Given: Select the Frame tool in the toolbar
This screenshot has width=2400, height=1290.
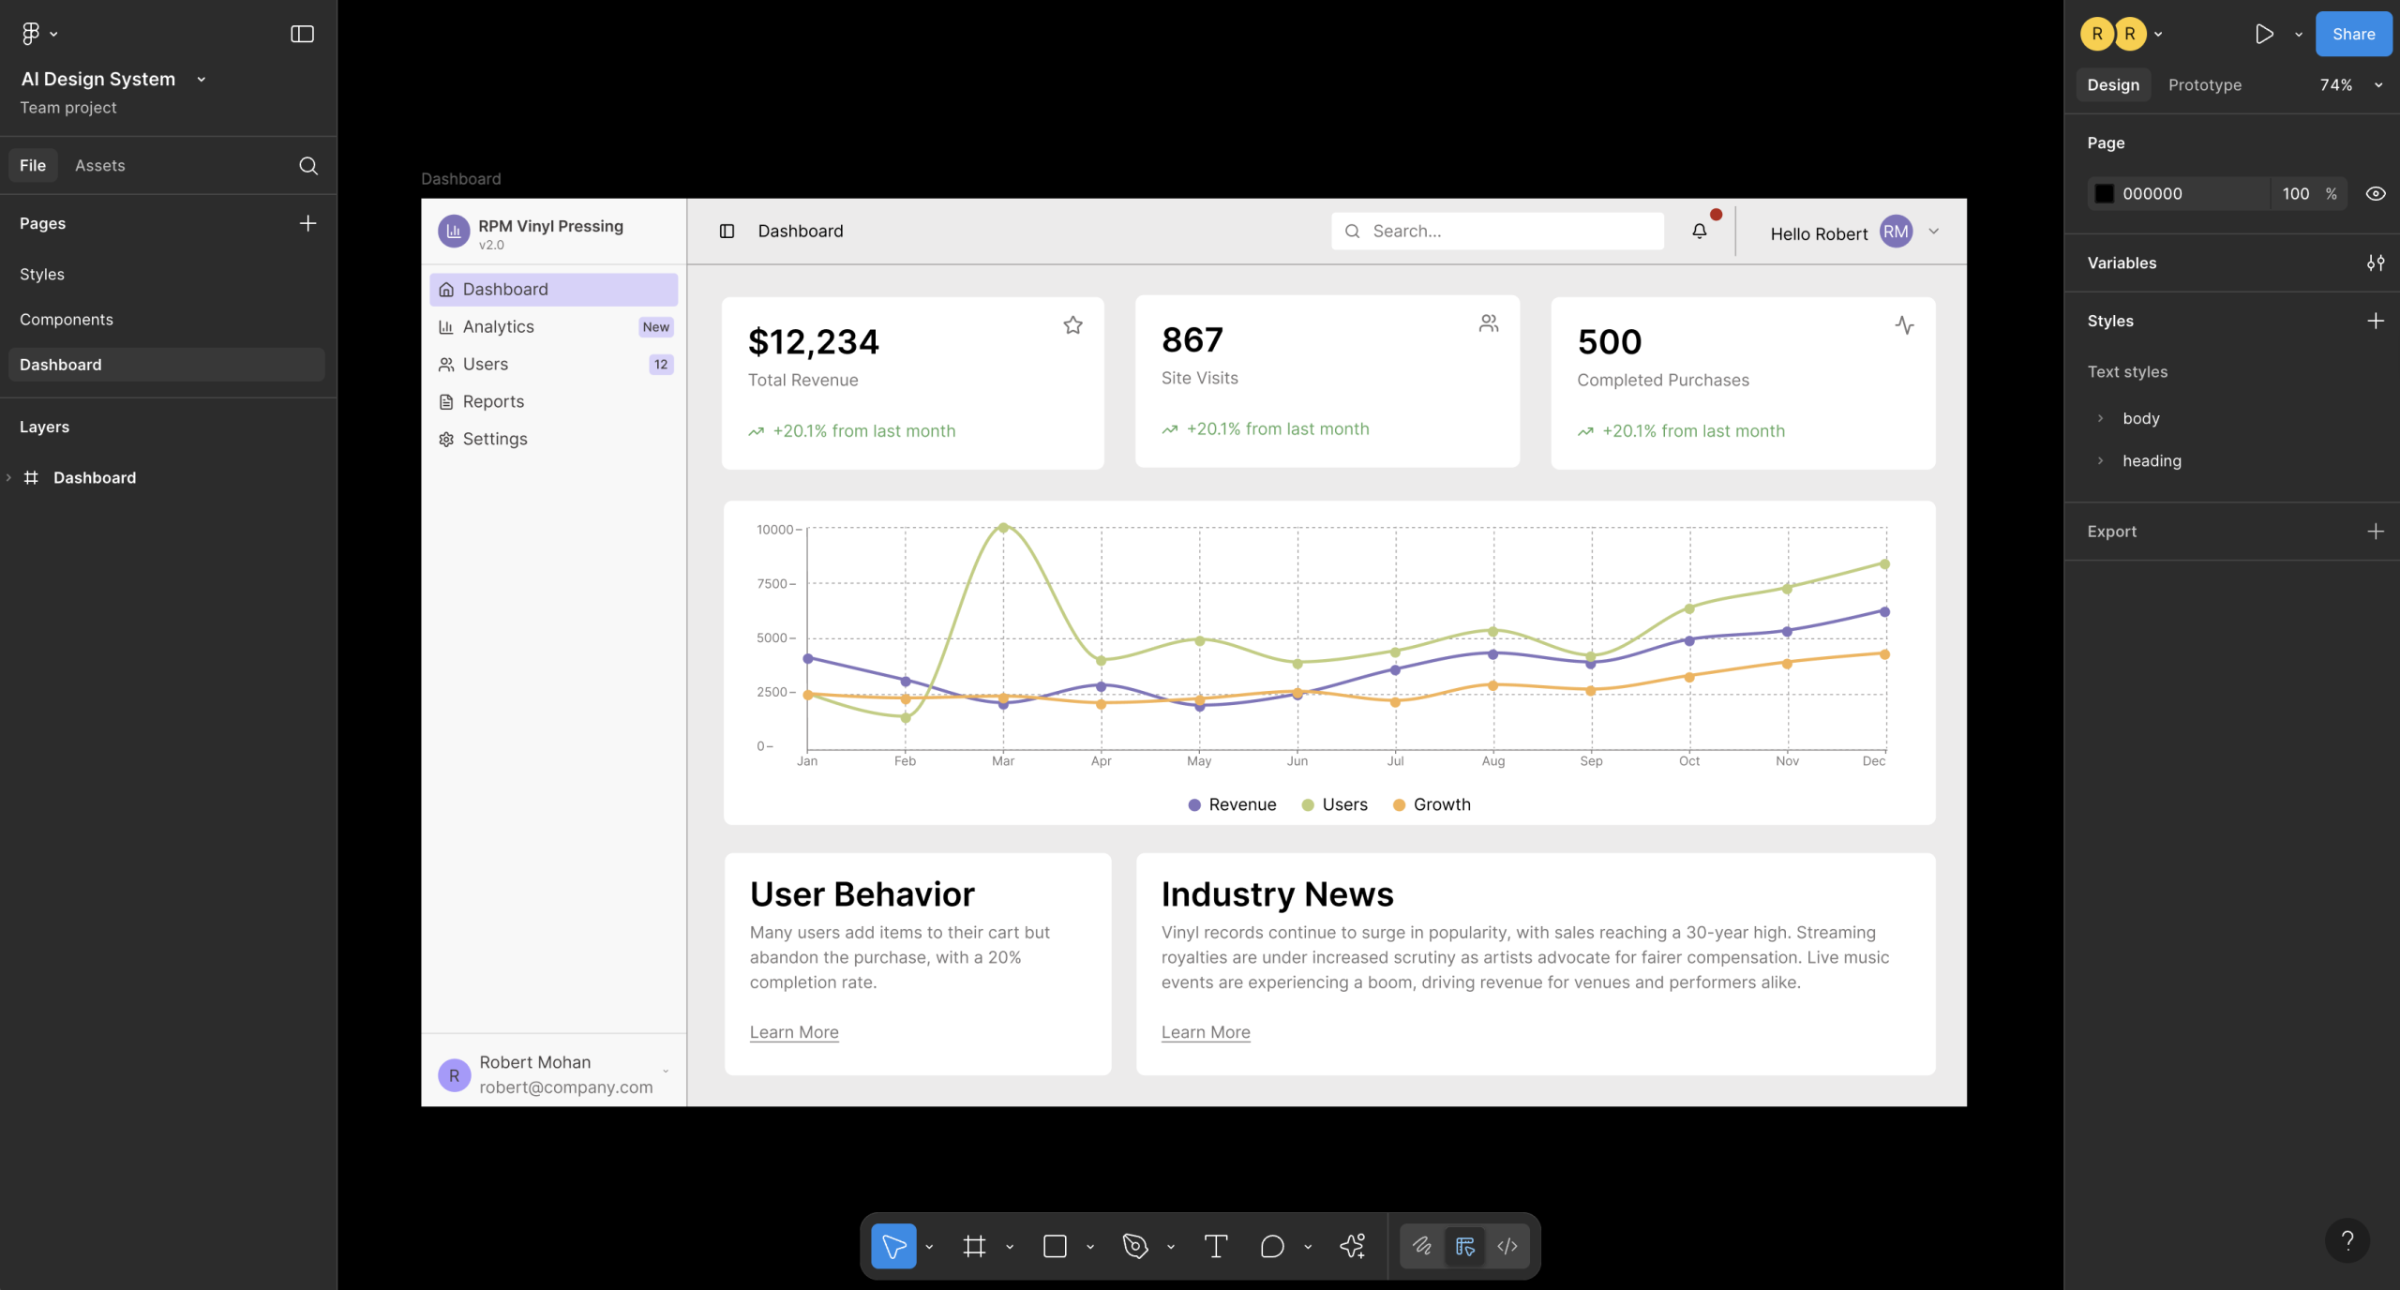Looking at the screenshot, I should 974,1246.
